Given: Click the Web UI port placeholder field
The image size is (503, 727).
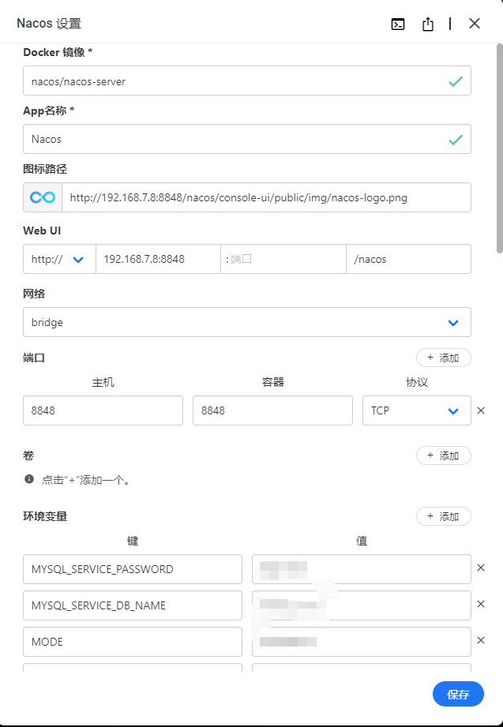Looking at the screenshot, I should [283, 259].
